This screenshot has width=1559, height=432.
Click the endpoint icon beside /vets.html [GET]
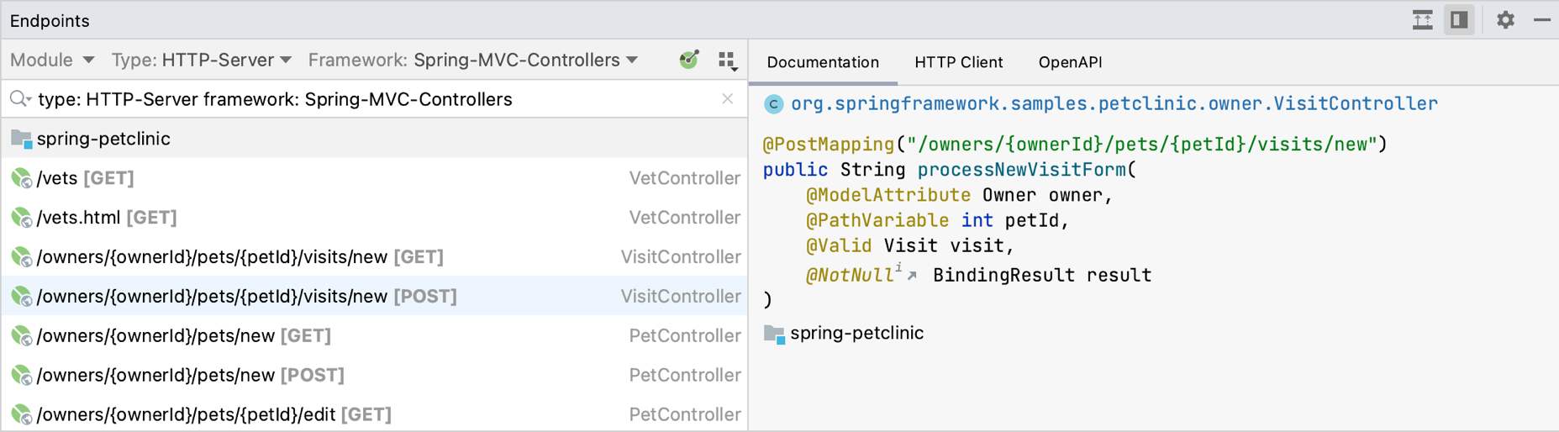[21, 218]
